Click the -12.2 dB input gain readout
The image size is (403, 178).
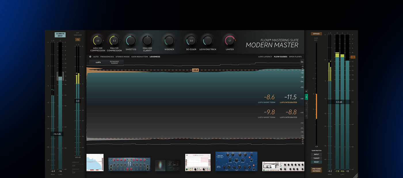tap(57, 134)
